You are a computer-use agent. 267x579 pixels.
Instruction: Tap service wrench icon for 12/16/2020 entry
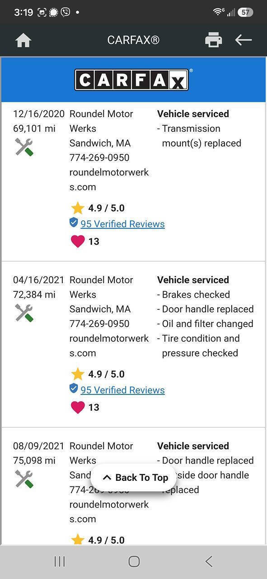24,147
